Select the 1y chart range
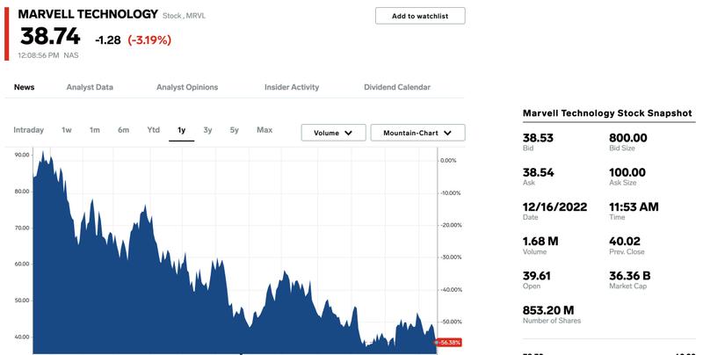This screenshot has width=703, height=355. (182, 130)
